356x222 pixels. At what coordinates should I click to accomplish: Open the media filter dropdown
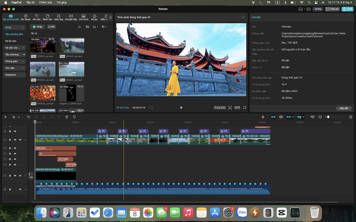pyautogui.click(x=104, y=27)
